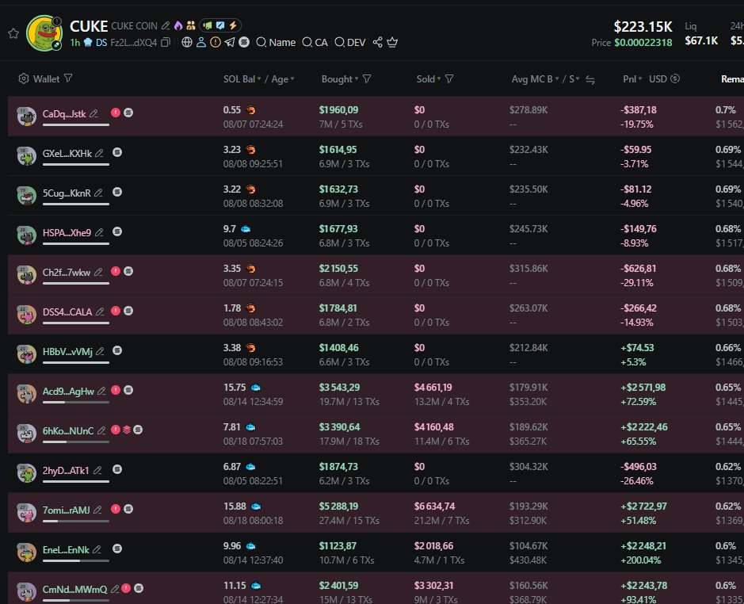Sort by the S avg MC dropdown

tap(574, 78)
